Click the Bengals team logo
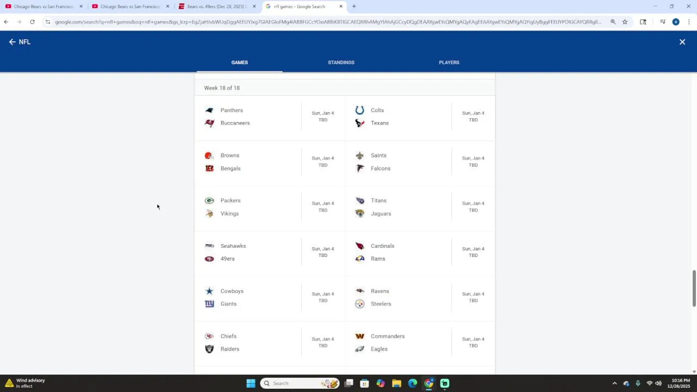 point(209,168)
